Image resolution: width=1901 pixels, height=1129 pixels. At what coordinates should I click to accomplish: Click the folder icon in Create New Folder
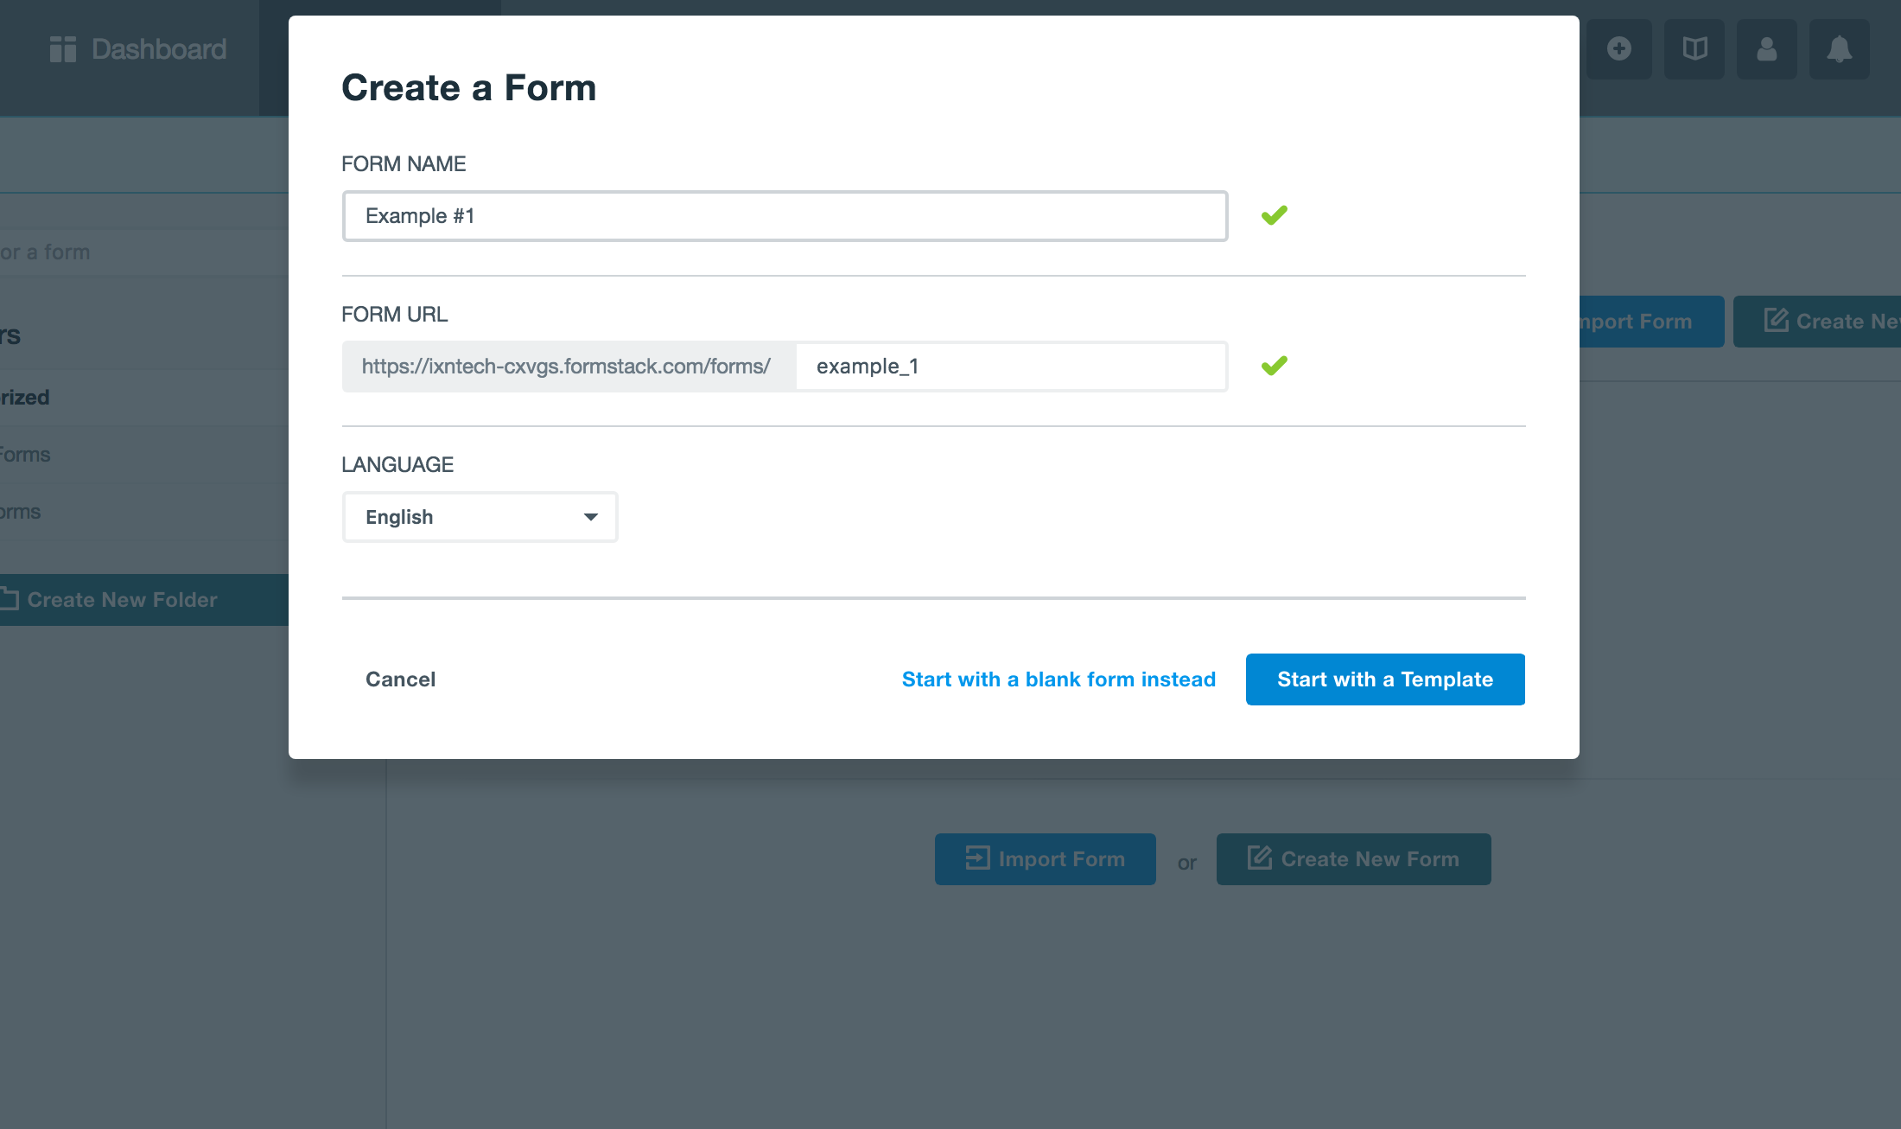pos(10,599)
